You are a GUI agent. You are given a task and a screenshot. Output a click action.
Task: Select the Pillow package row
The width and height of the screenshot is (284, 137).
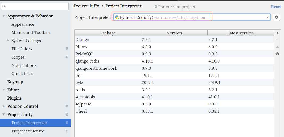174,47
